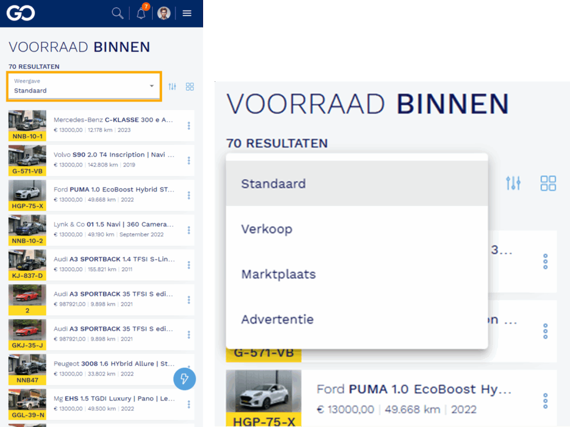
Task: Select Advertentie in the open dropdown
Action: pos(356,319)
